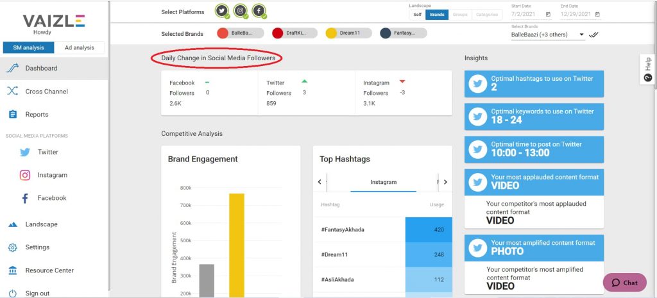Open Dashboard menu item
Image resolution: width=657 pixels, height=298 pixels.
[54, 68]
